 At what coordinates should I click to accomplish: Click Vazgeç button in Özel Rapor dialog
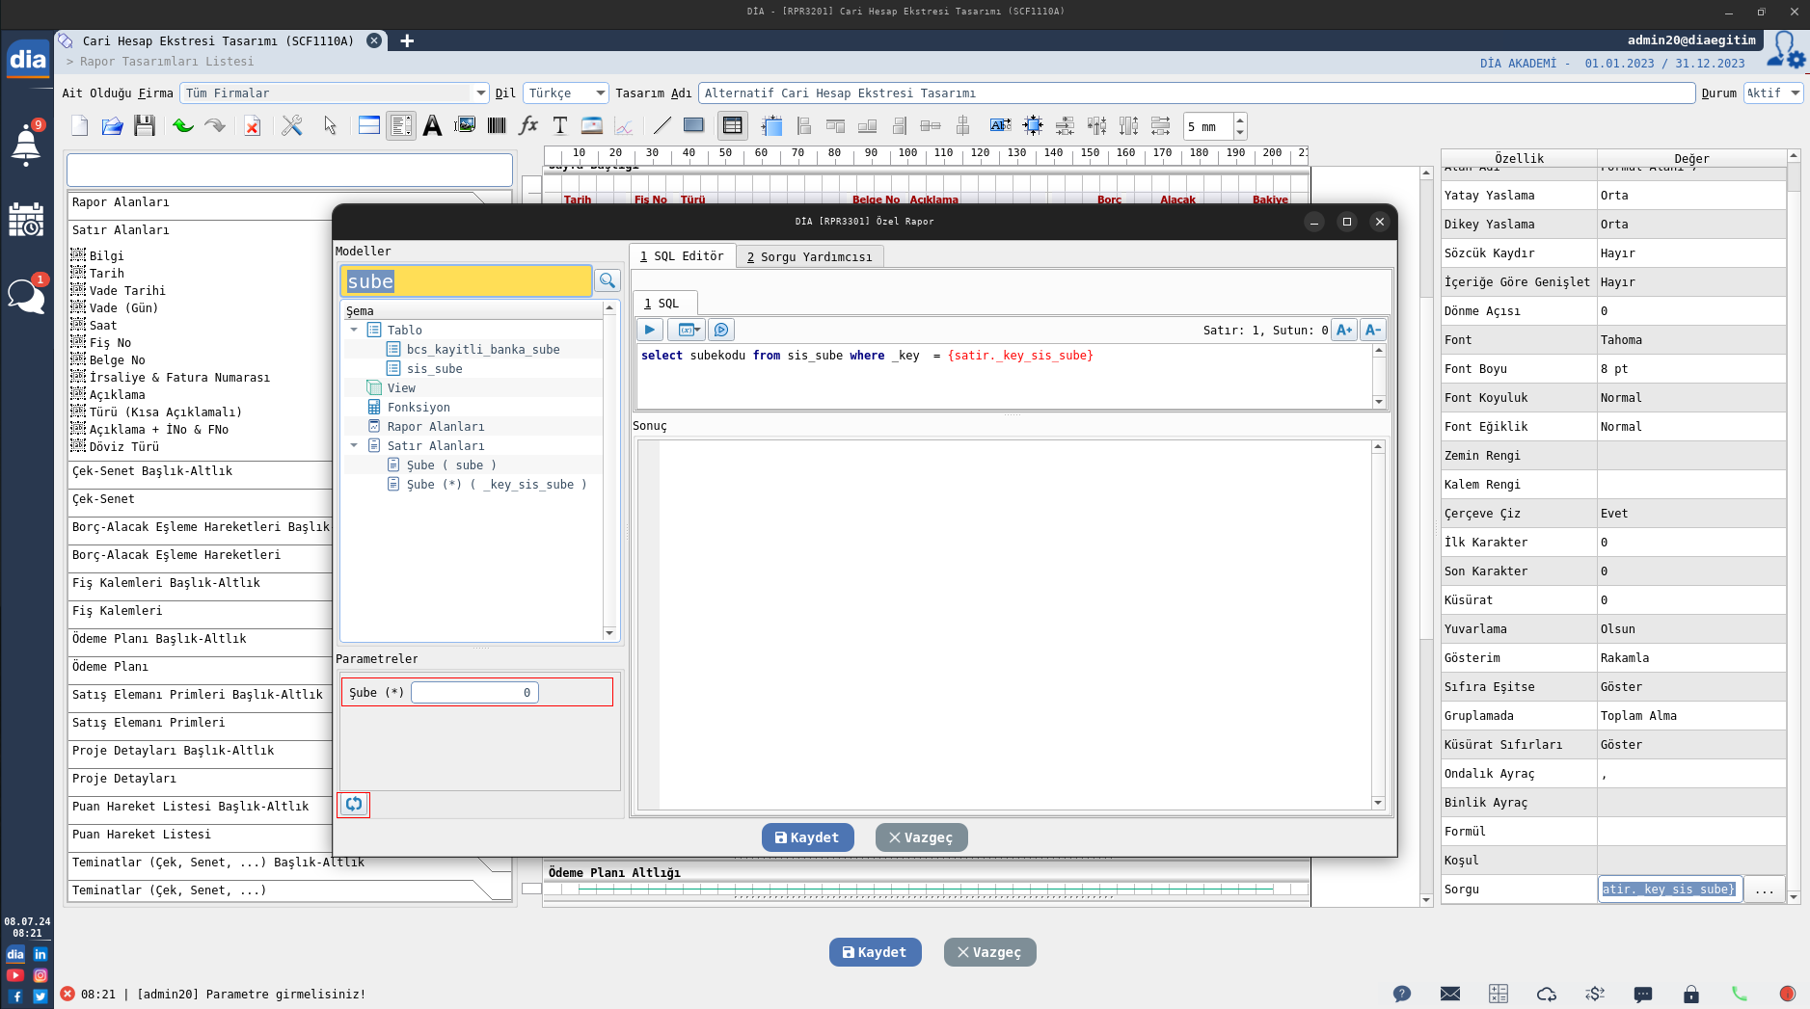coord(921,837)
